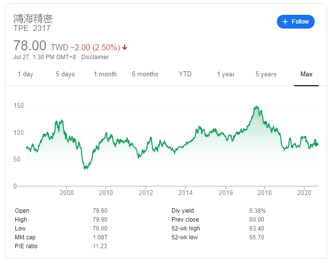
Task: Click the 鴻海精密 company name
Action: (x=33, y=18)
